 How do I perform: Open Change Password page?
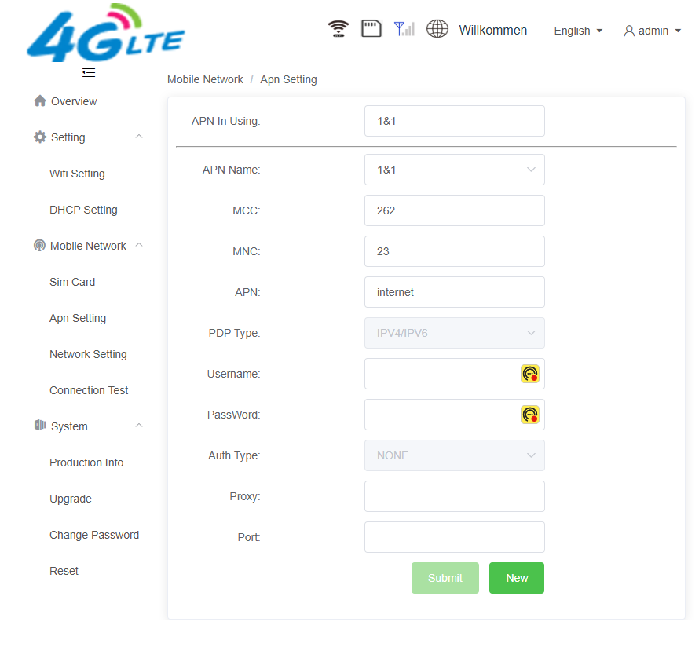94,535
